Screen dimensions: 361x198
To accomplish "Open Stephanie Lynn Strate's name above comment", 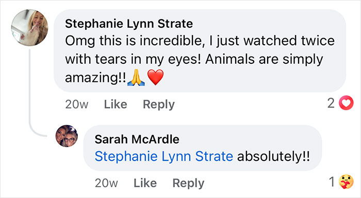I will tap(129, 24).
